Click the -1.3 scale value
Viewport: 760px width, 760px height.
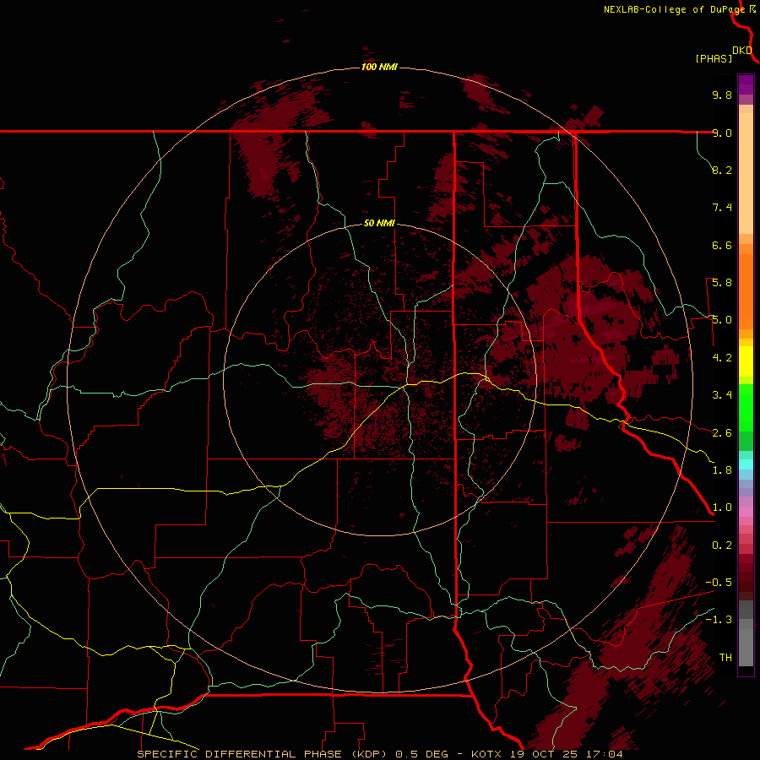719,620
